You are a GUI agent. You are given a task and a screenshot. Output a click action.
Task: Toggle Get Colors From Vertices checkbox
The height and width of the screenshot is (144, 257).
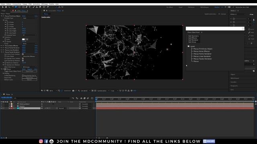(23, 54)
